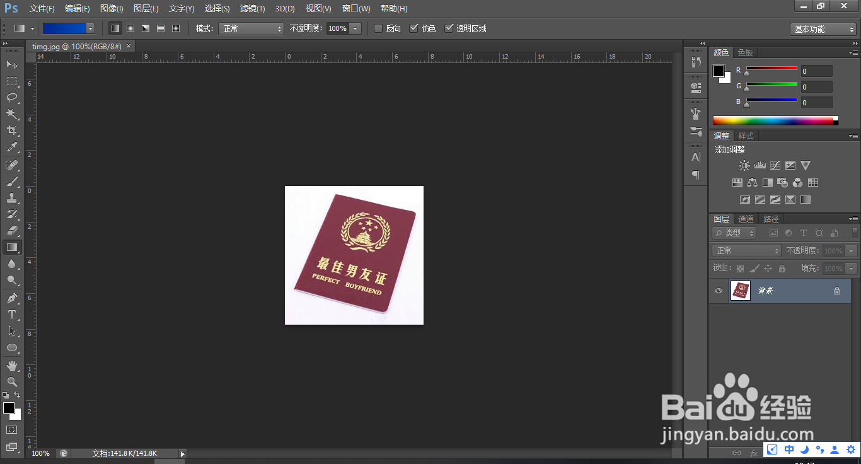The height and width of the screenshot is (464, 861).
Task: Click the Photo Filter adjustment icon
Action: pyautogui.click(x=783, y=183)
